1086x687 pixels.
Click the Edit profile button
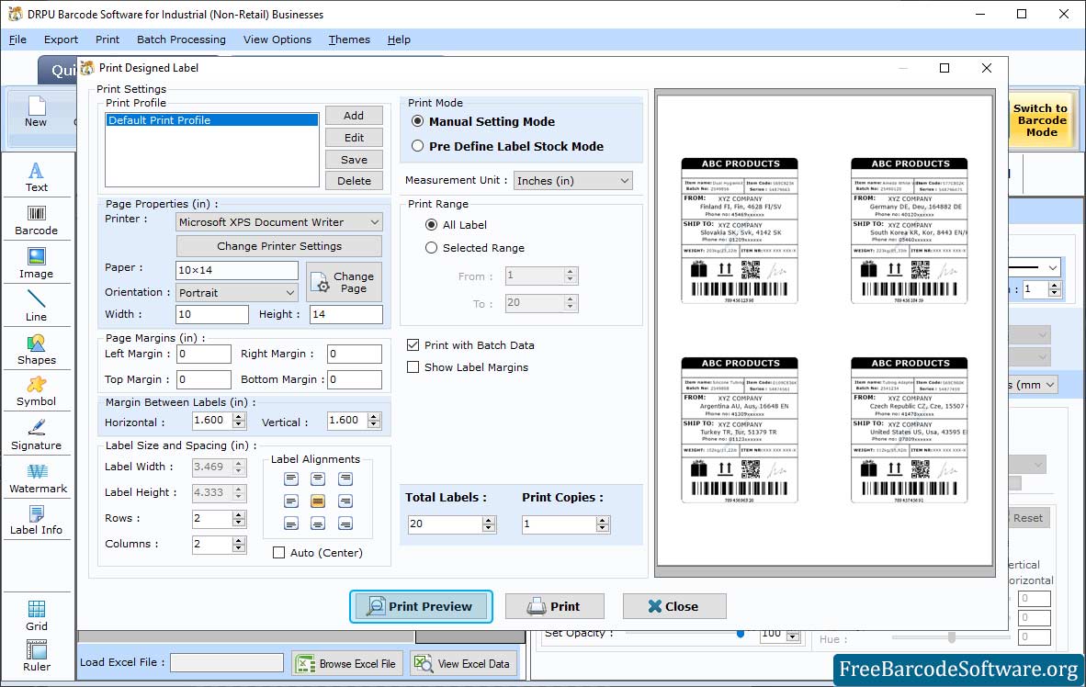[354, 138]
